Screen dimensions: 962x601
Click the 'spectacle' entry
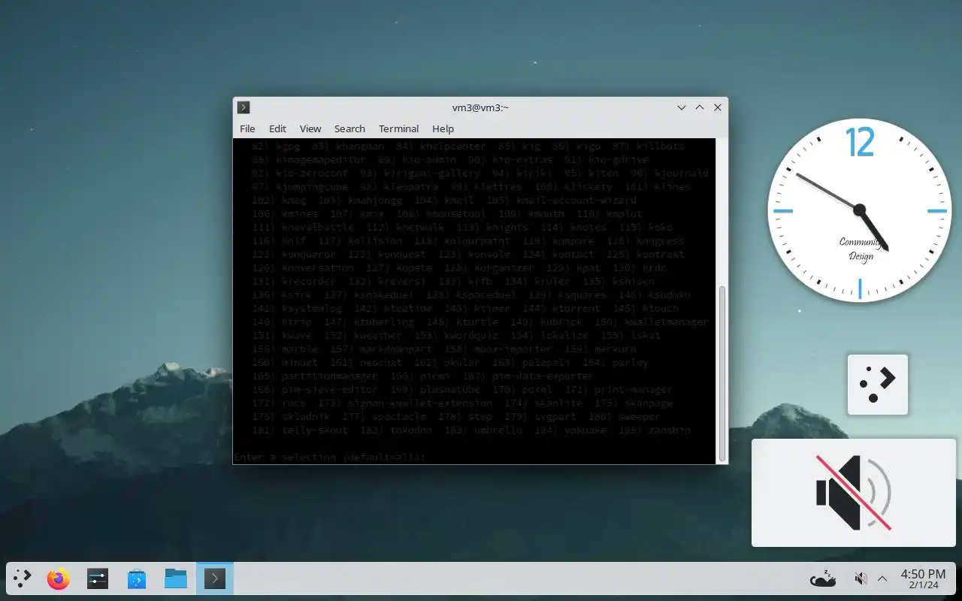click(398, 416)
